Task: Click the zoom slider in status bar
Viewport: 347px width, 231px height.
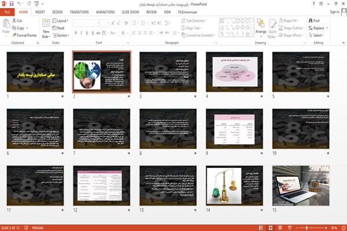Action: 312,228
